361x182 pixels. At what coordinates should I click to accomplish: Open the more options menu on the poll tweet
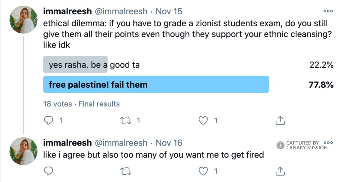[x=328, y=11]
